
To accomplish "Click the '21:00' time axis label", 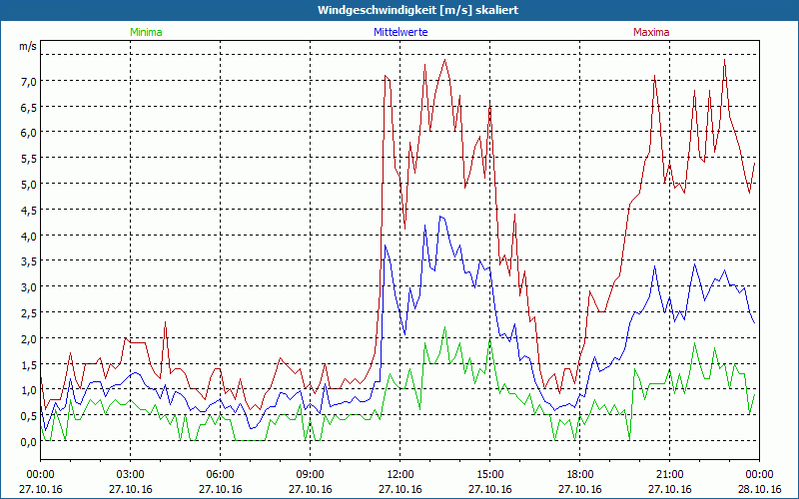I will point(669,475).
